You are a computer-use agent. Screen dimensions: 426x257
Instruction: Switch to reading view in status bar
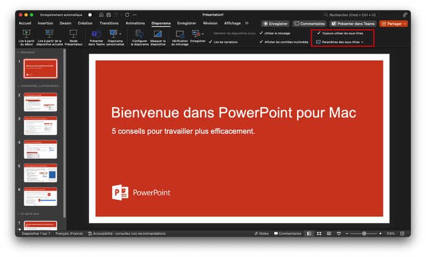329,233
